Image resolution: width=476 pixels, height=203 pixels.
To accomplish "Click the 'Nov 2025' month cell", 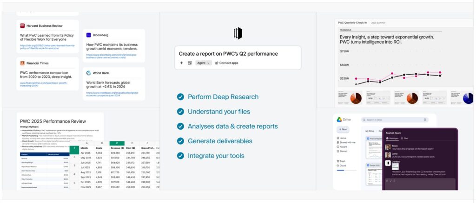I will point(86,187).
